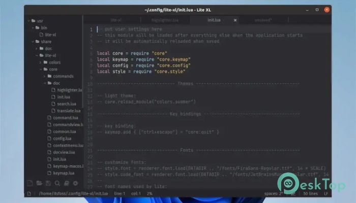This screenshot has height=203, width=356.
Task: Expand the commands folder chevron
Action: pos(45,76)
